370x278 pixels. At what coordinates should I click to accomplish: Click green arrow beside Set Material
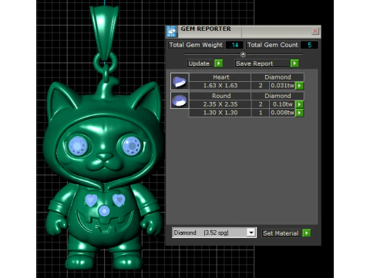click(x=307, y=233)
